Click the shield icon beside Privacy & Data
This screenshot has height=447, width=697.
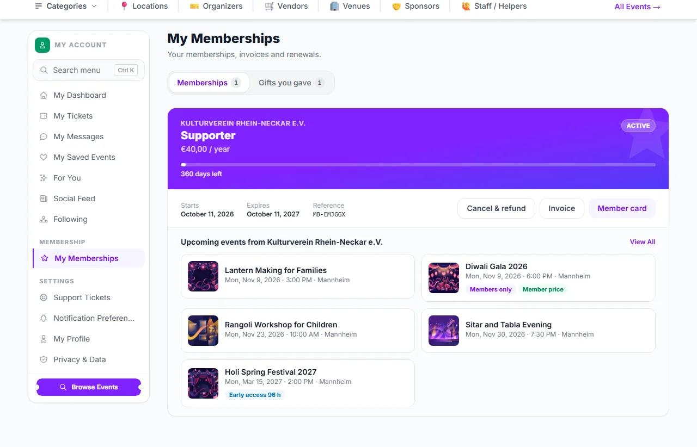[44, 359]
